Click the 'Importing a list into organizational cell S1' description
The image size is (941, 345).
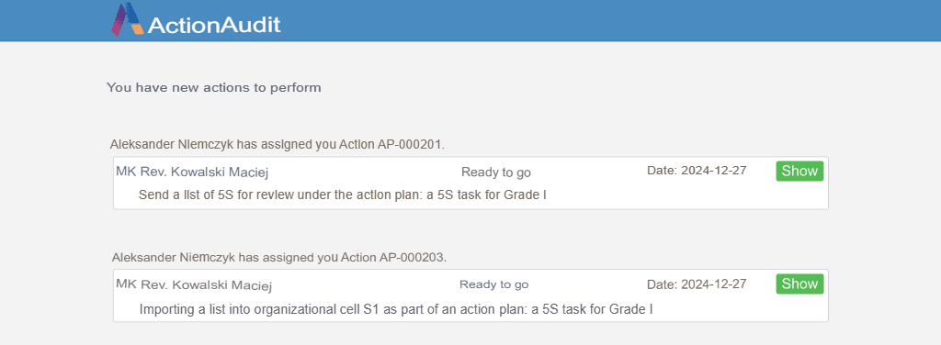(x=396, y=309)
